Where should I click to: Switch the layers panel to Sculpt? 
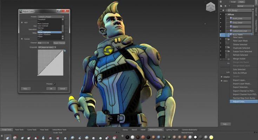click(x=233, y=2)
